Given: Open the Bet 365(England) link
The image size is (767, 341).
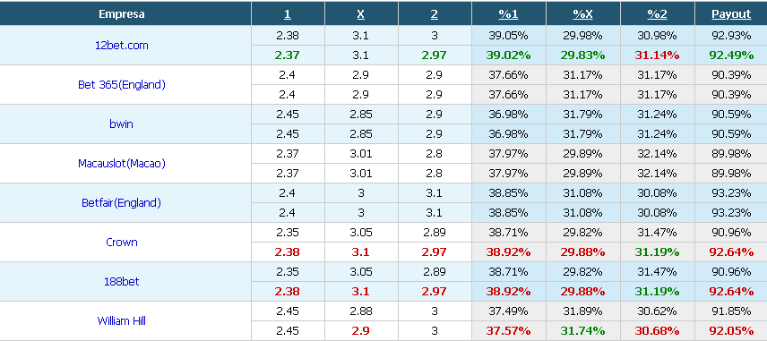Looking at the screenshot, I should (121, 84).
